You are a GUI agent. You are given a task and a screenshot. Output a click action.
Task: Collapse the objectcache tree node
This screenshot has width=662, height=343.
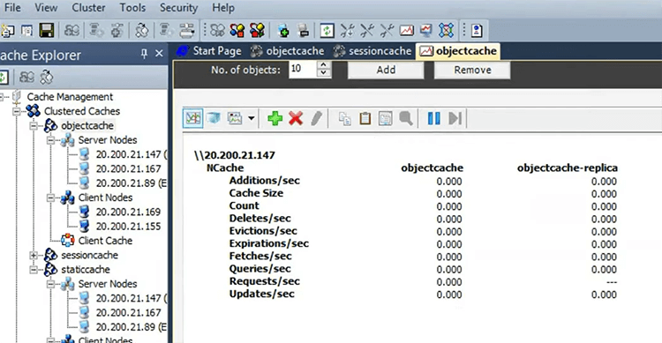(x=34, y=126)
